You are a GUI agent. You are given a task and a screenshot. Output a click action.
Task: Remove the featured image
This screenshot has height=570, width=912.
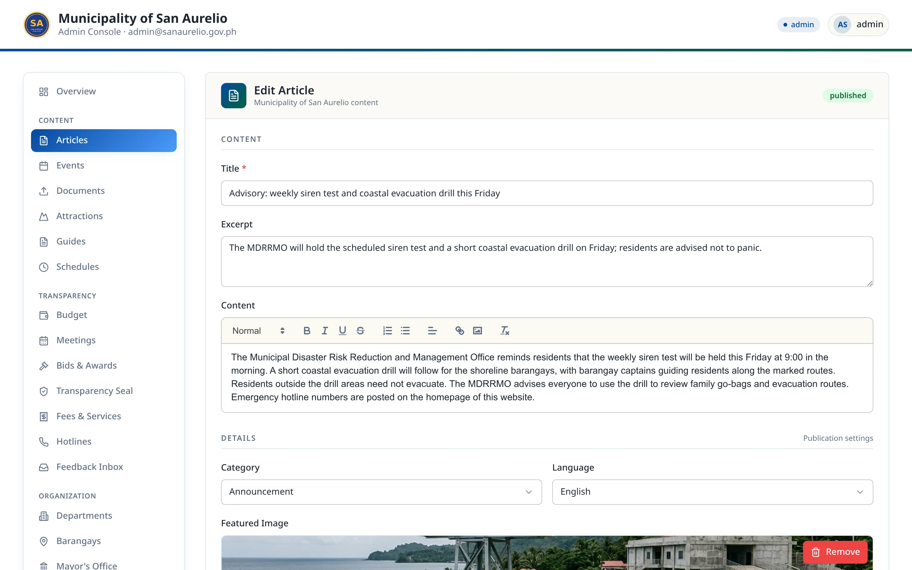coord(835,552)
